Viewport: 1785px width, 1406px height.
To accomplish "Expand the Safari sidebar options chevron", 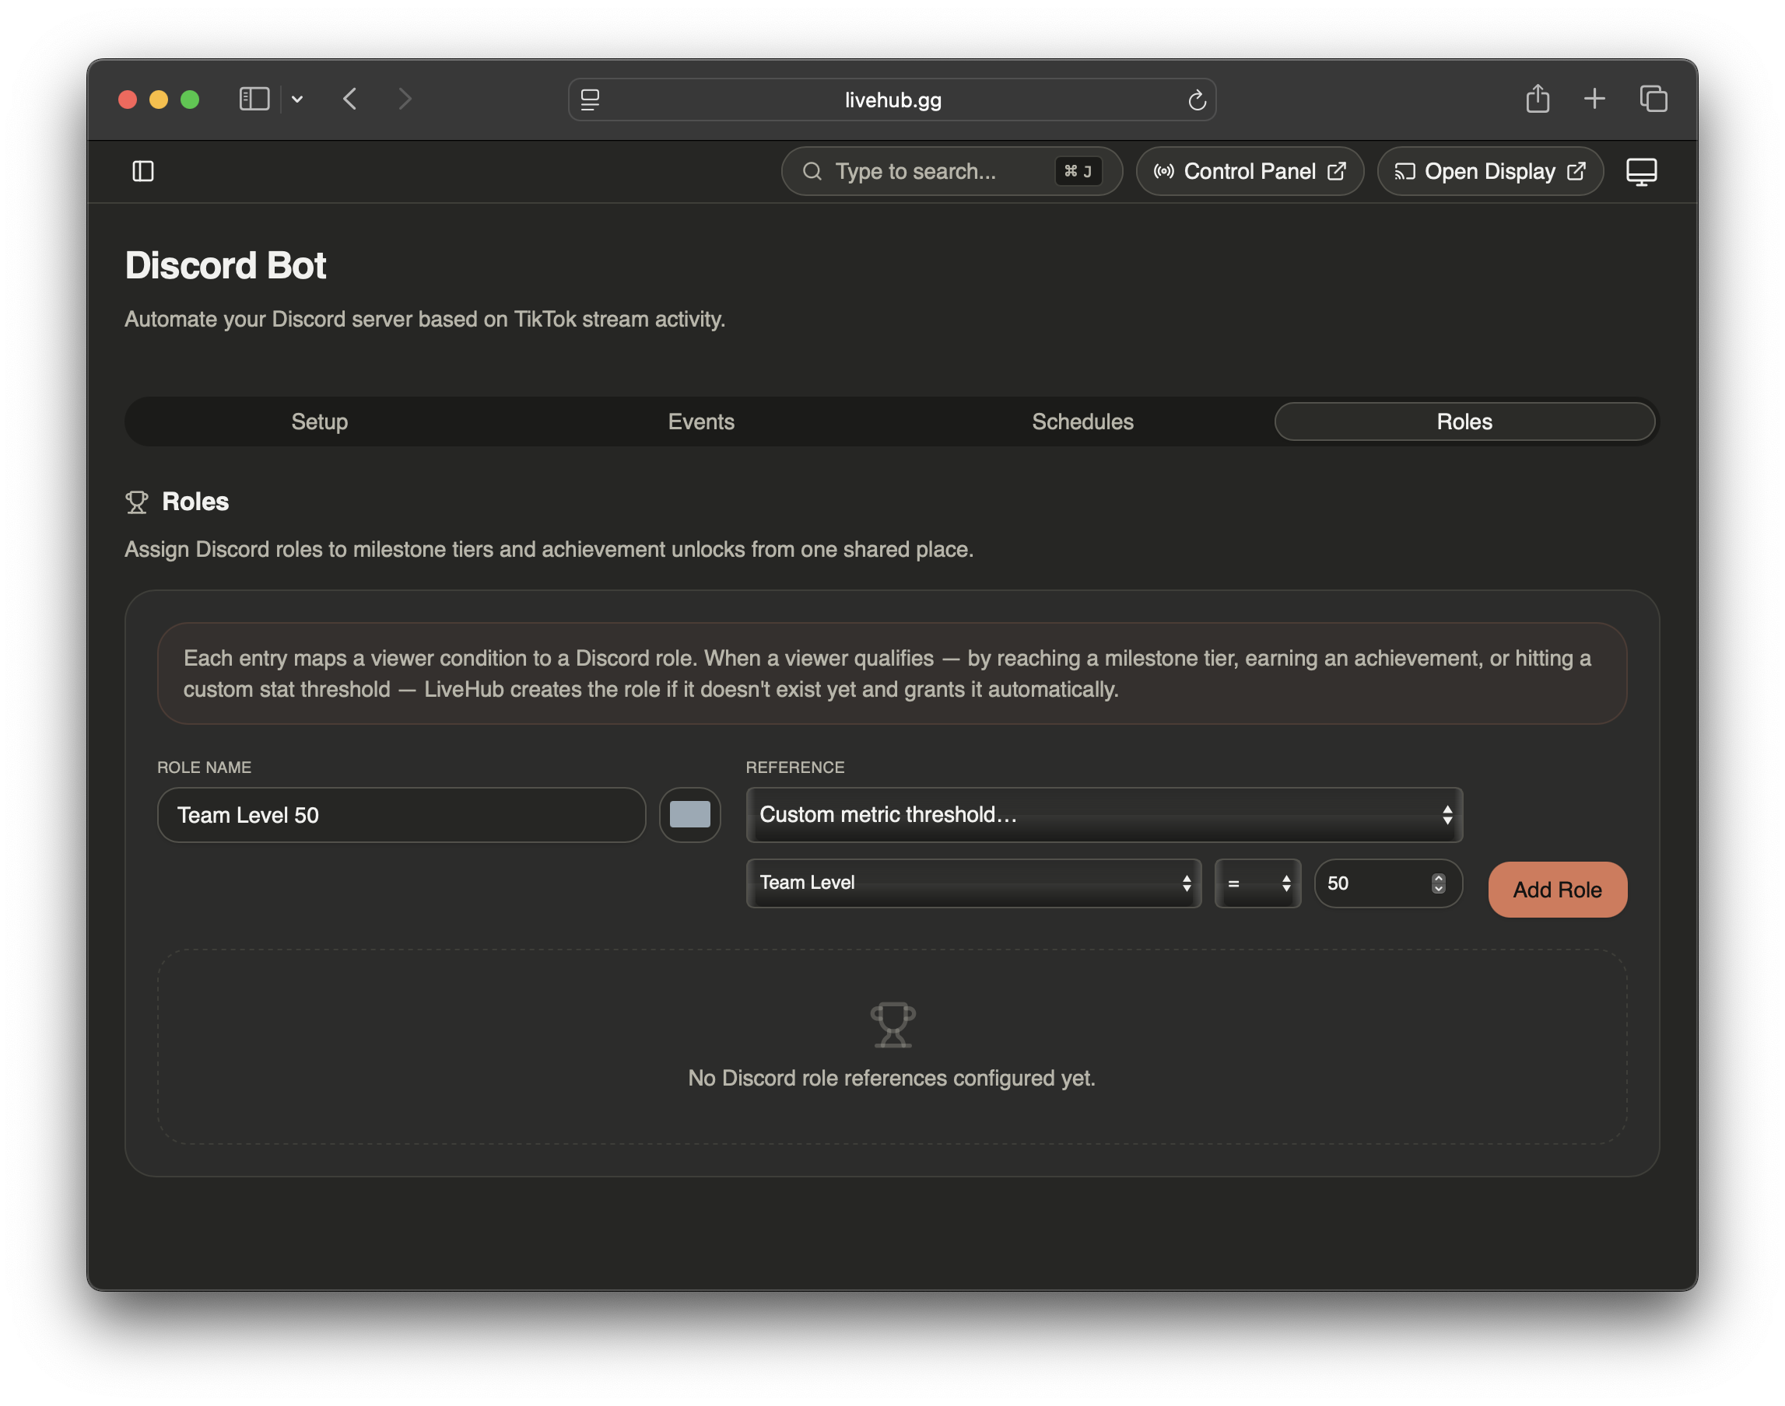I will (297, 100).
